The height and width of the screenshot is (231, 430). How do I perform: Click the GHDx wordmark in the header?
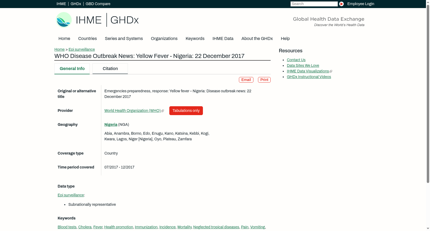(x=124, y=20)
